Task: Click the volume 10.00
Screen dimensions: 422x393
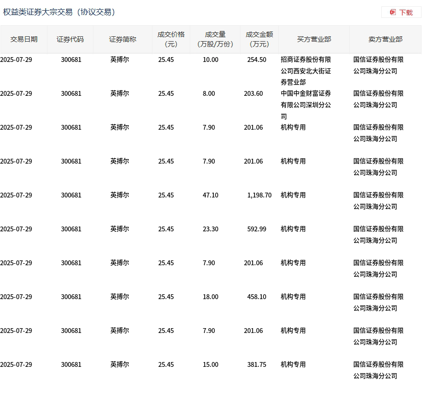Action: 211,60
